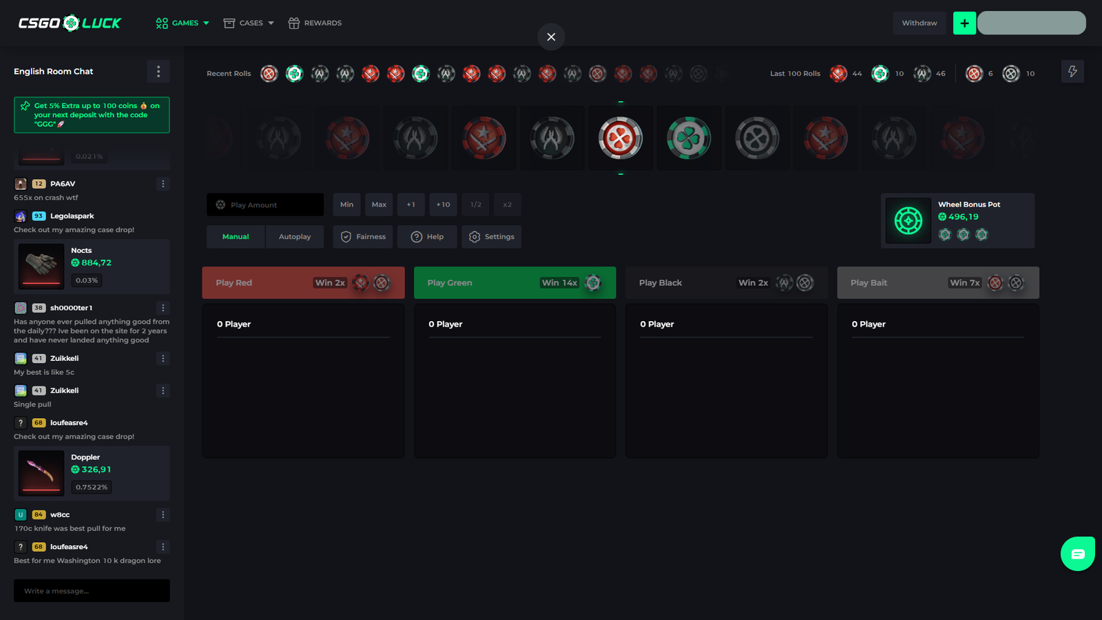The height and width of the screenshot is (620, 1102).
Task: Double the bet with the x2 button
Action: [508, 205]
